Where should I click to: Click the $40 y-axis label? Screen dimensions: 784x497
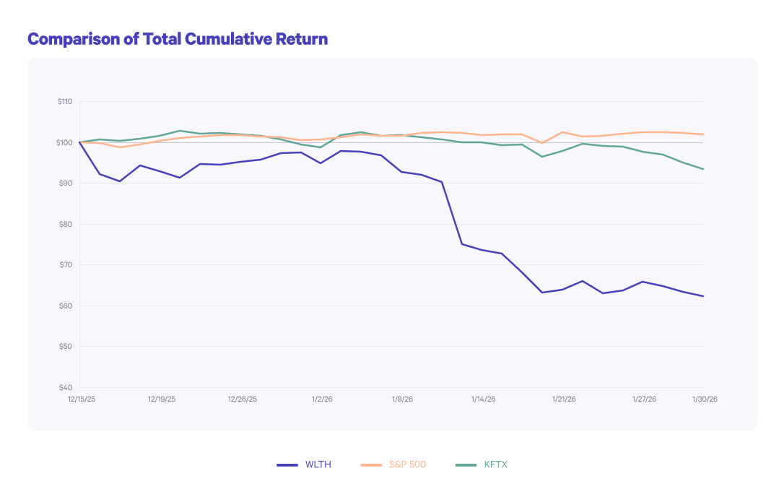[x=66, y=387]
